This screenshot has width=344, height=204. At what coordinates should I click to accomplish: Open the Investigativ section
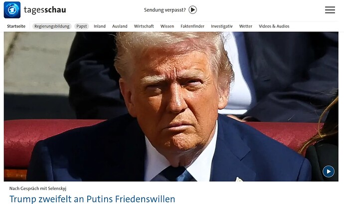click(222, 26)
